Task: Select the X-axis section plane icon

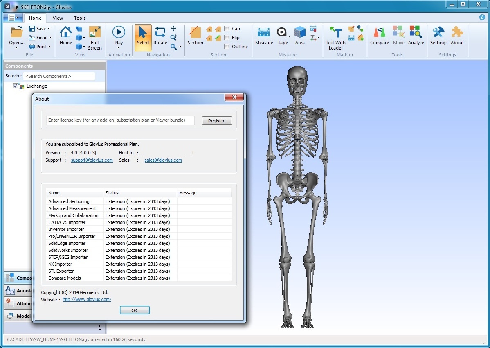Action: coord(209,29)
